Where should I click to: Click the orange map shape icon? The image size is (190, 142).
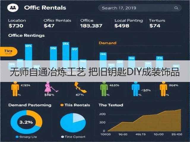(80, 88)
